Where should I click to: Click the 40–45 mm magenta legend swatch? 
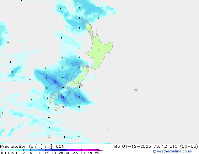pyautogui.click(x=85, y=150)
